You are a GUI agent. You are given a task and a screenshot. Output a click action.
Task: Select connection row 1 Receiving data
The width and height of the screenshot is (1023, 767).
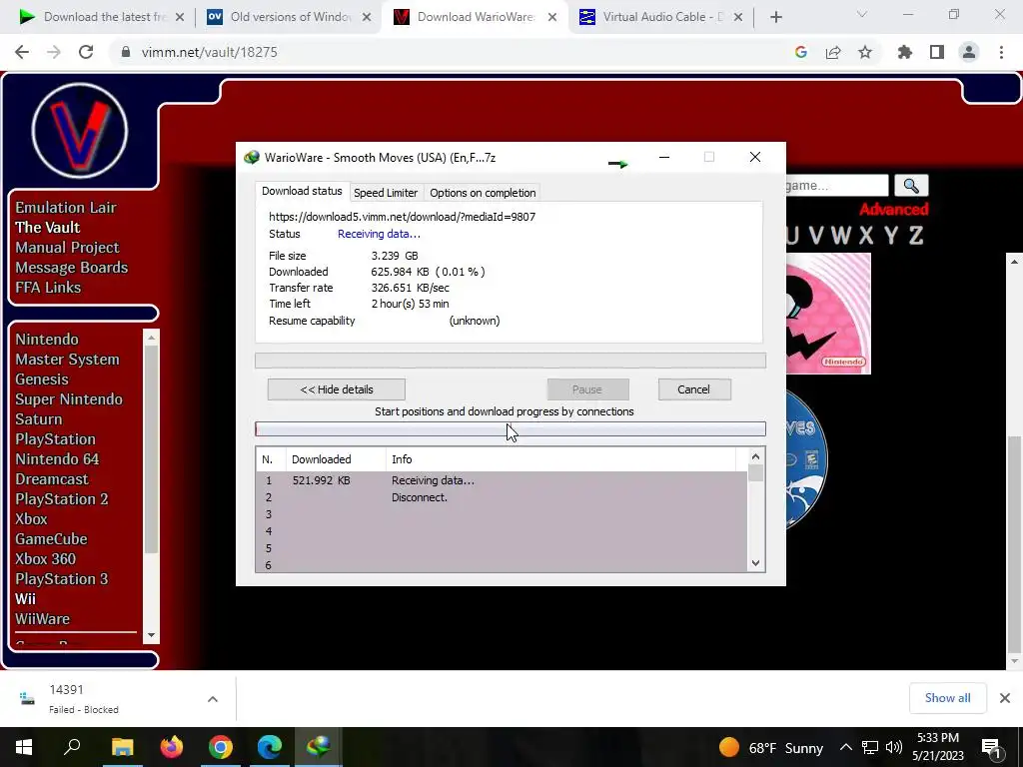coord(502,480)
